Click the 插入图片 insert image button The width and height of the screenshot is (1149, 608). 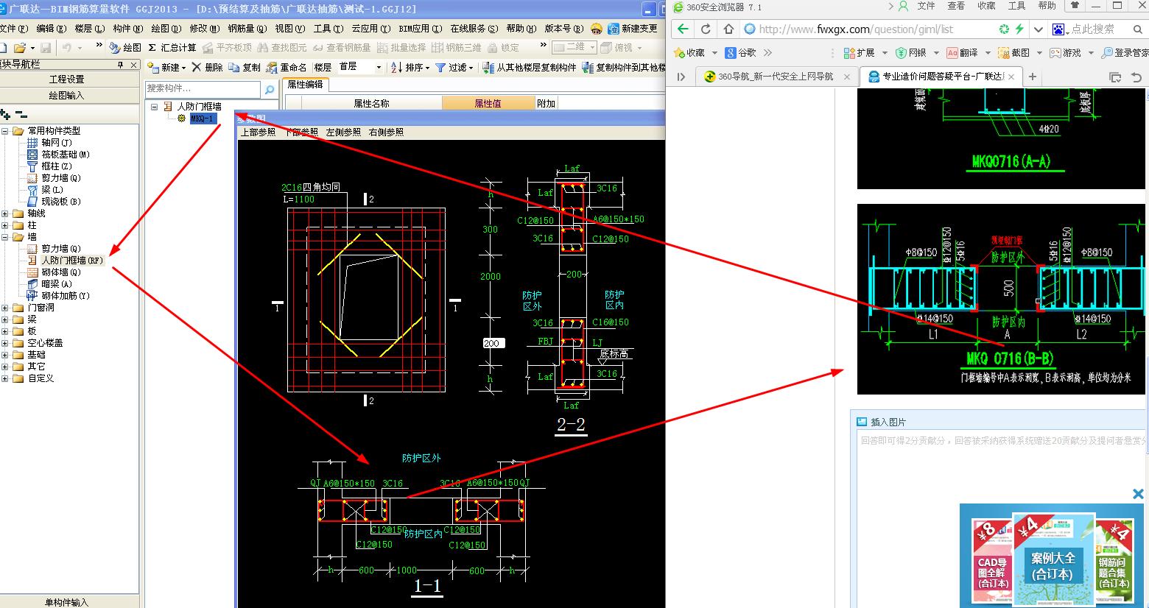pos(882,422)
